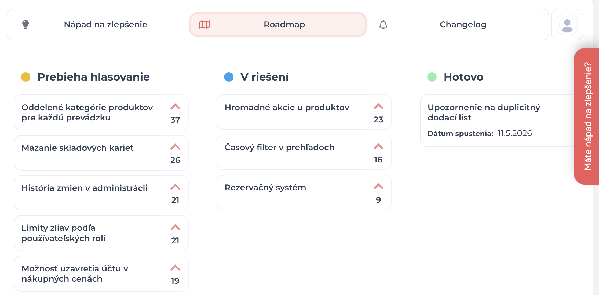Click the map icon beside Roadmap

coord(204,24)
